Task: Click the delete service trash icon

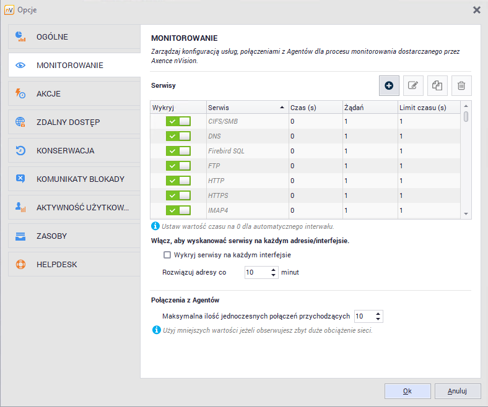Action: pos(461,85)
